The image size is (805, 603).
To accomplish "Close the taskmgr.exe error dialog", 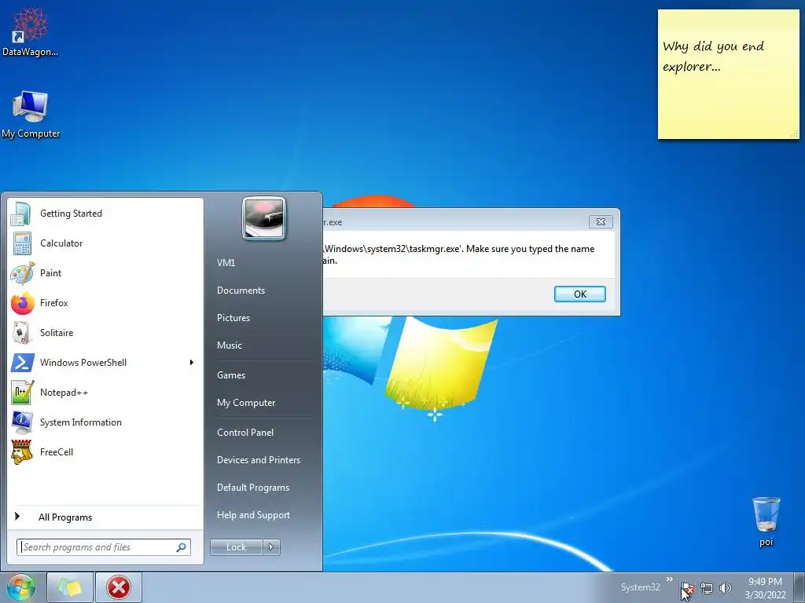I will pos(601,222).
